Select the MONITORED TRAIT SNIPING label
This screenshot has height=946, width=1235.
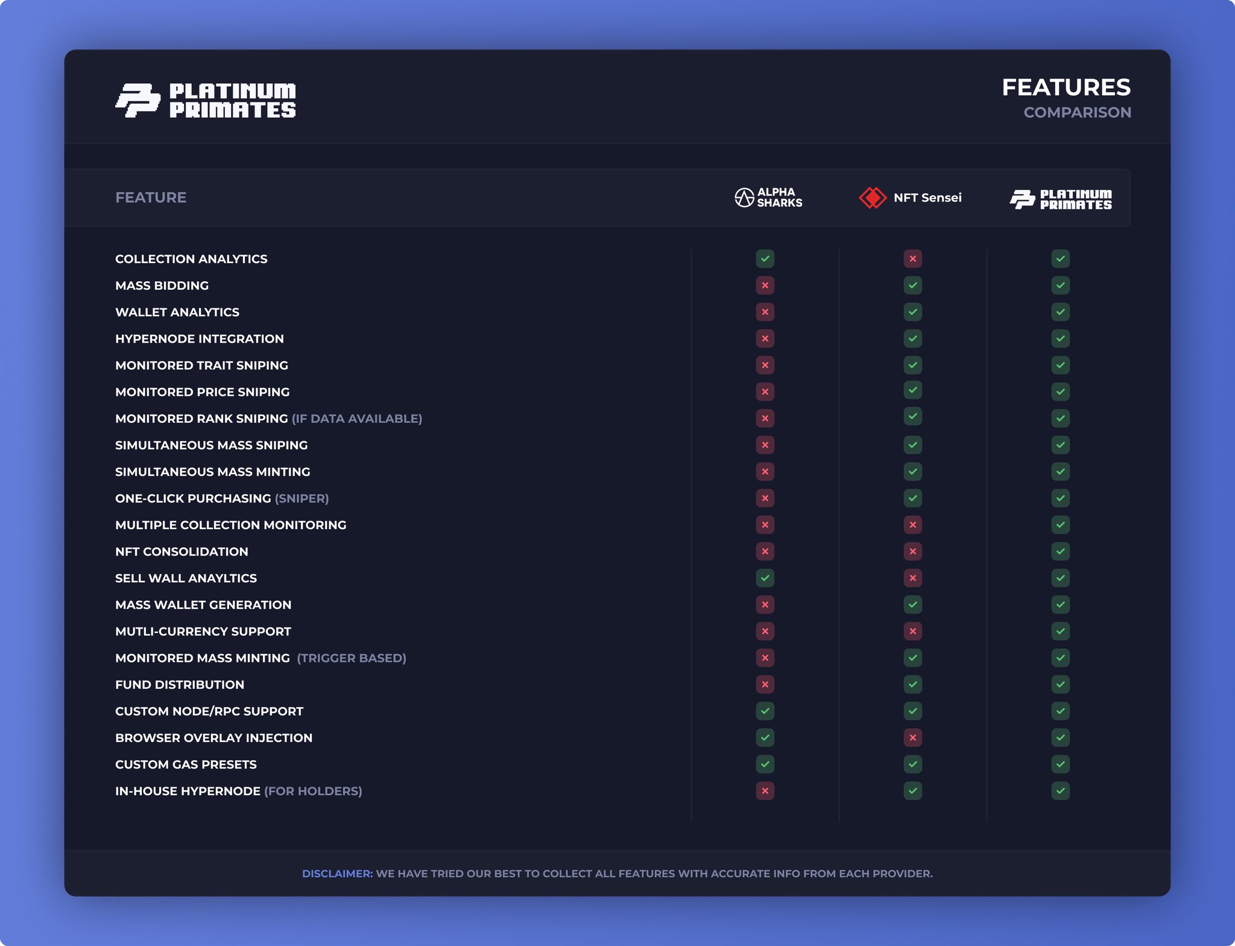tap(201, 365)
